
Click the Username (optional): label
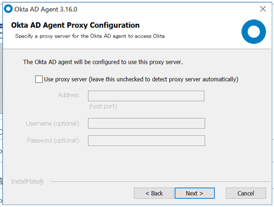click(53, 123)
